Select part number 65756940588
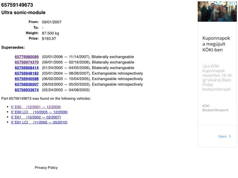 point(27,79)
